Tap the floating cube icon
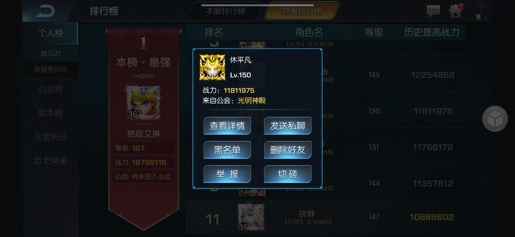The height and width of the screenshot is (237, 515). pos(495,118)
